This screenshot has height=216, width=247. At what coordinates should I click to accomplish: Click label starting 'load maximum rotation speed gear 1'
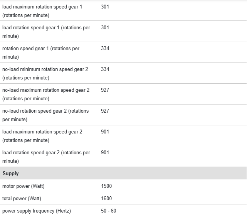click(42, 11)
